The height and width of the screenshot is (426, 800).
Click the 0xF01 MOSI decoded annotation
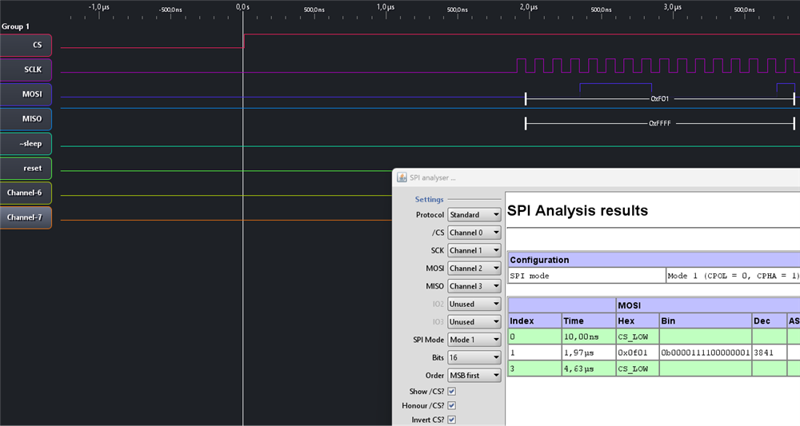pyautogui.click(x=659, y=99)
